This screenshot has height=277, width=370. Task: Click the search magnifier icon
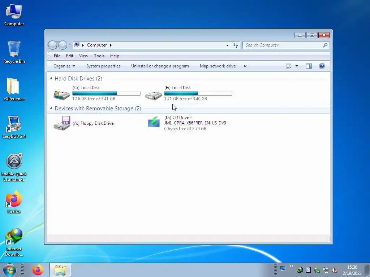click(325, 45)
